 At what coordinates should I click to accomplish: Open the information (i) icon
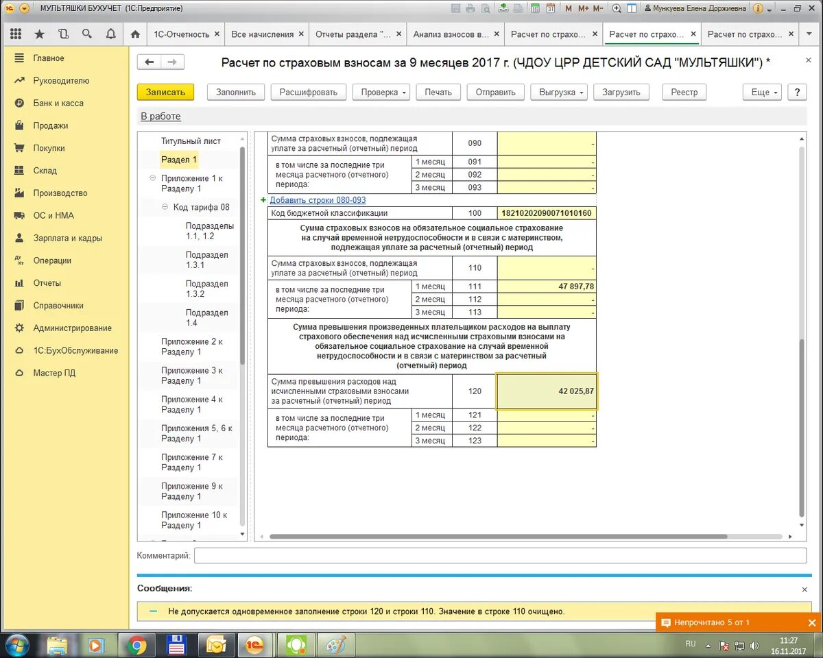(758, 8)
